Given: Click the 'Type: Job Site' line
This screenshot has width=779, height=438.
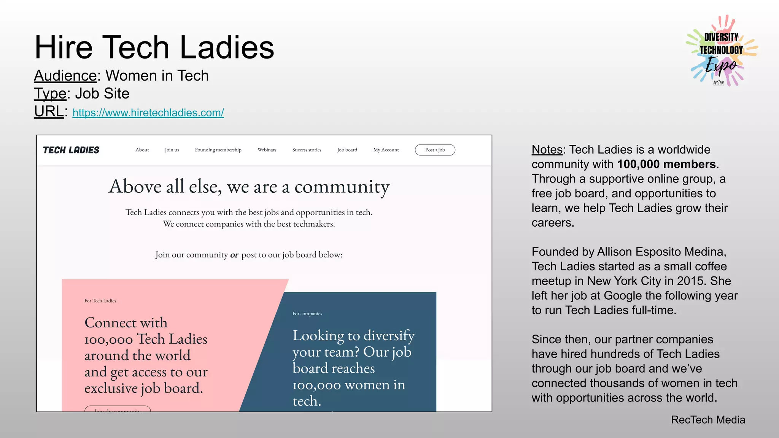Looking at the screenshot, I should click(82, 94).
